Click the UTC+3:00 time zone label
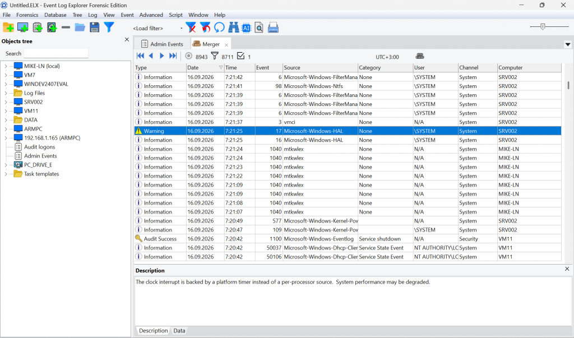 coord(387,57)
